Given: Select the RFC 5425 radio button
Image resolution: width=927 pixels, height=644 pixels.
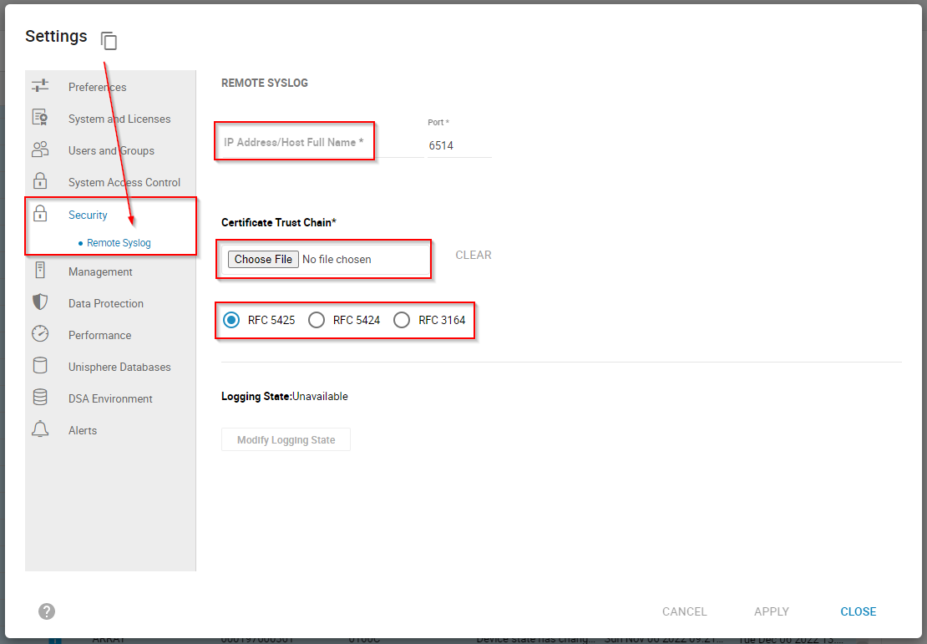Looking at the screenshot, I should tap(230, 320).
